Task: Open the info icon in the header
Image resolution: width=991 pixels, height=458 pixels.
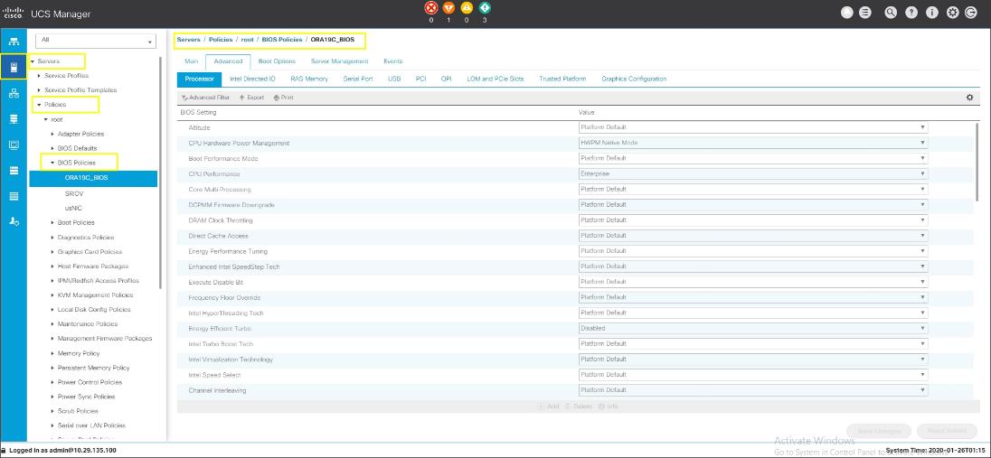Action: [x=931, y=13]
